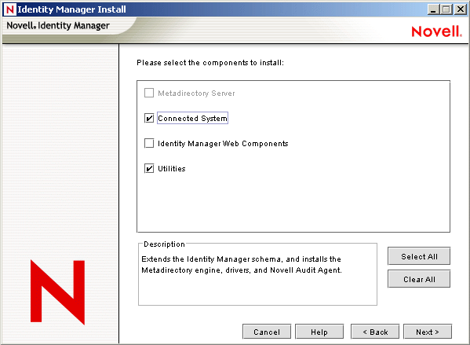The height and width of the screenshot is (345, 470).
Task: Click the red Novell brand logo
Action: 436,31
